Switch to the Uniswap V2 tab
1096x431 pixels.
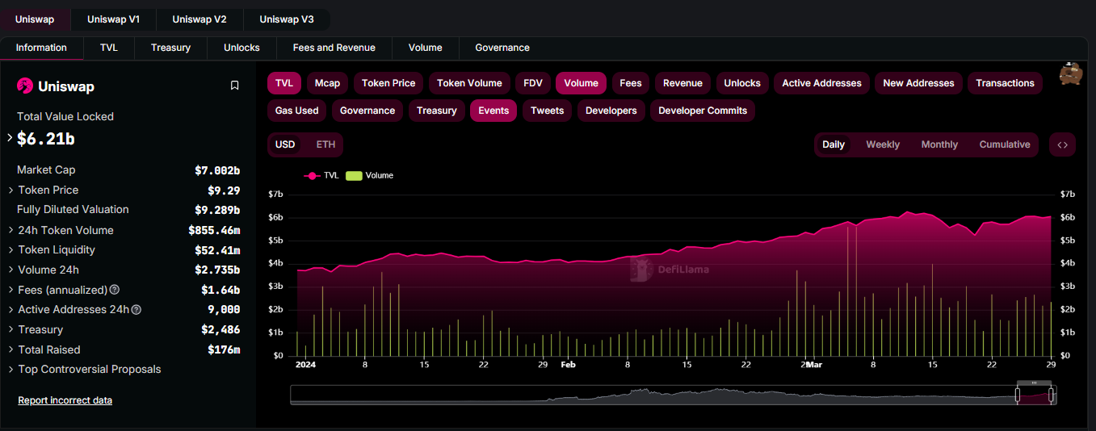click(199, 19)
